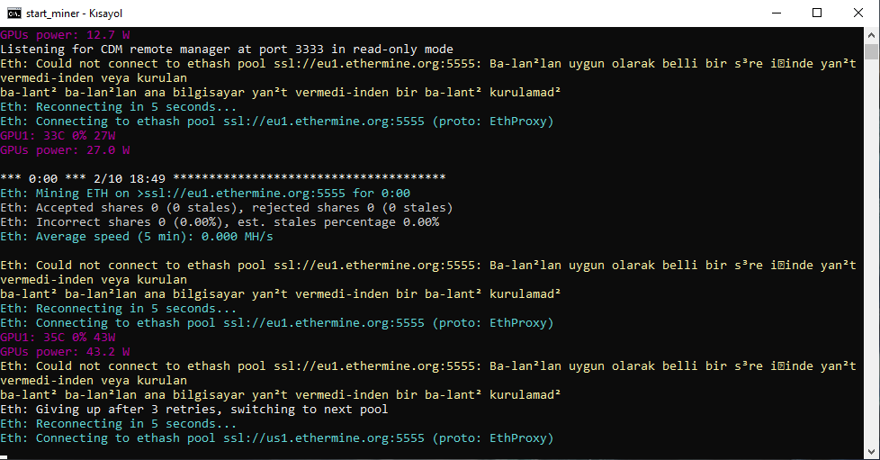880x460 pixels.
Task: Click the 'GPUs power: 12.7 W' line
Action: pyautogui.click(x=65, y=35)
